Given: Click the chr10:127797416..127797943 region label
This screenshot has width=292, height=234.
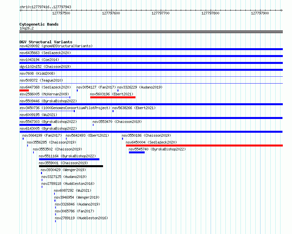Looking at the screenshot, I should click(x=45, y=7).
